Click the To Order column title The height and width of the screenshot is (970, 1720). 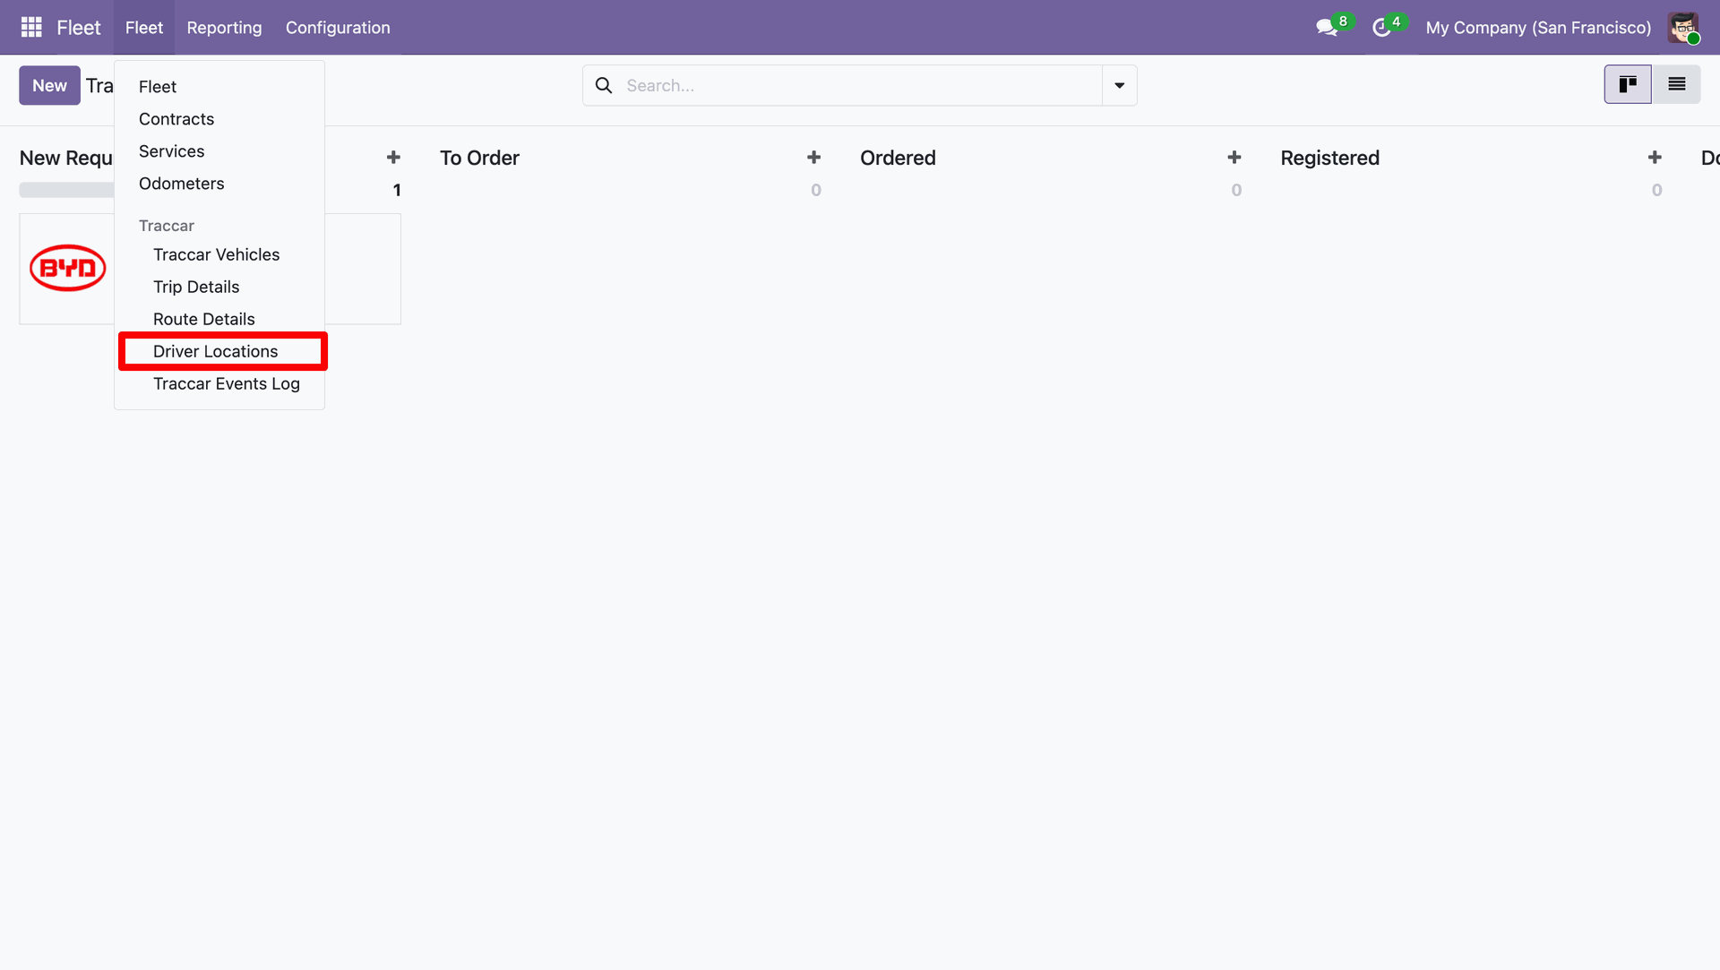pyautogui.click(x=479, y=158)
